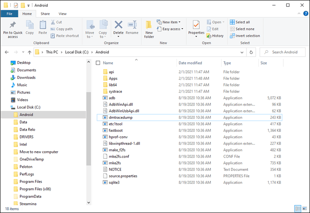Collapse the ribbon with chevron
The width and height of the screenshot is (310, 213).
pos(299,14)
